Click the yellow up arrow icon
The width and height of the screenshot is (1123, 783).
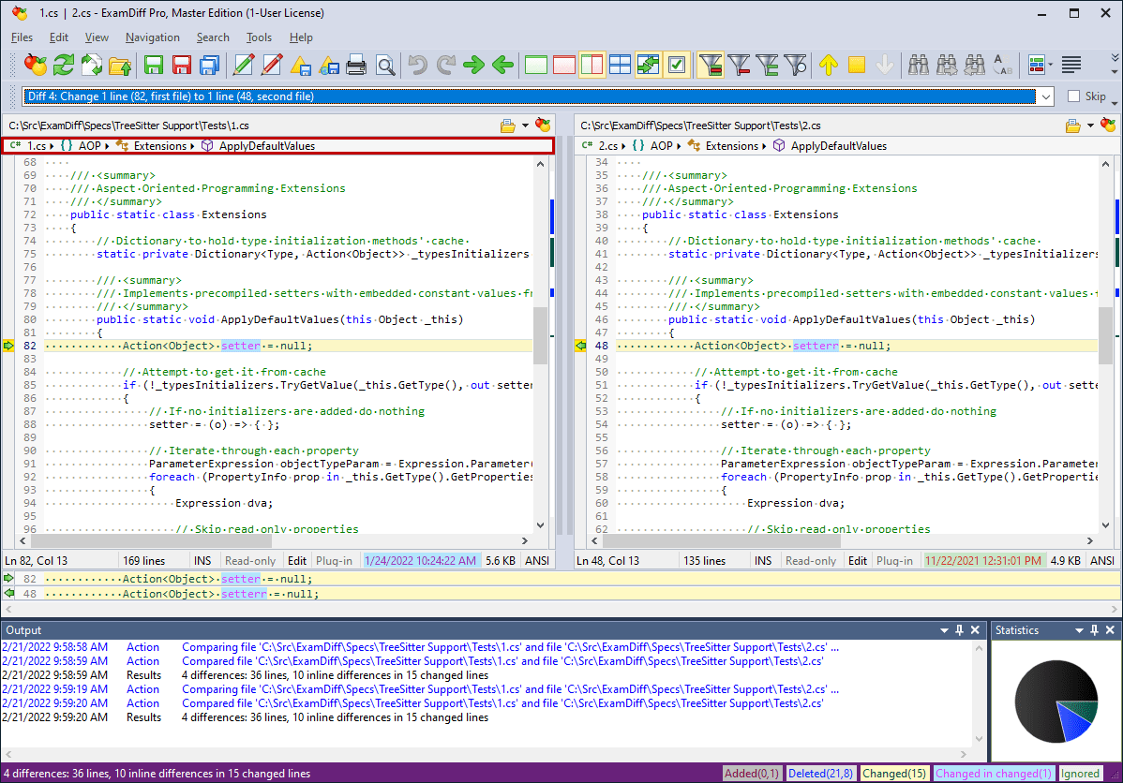coord(828,65)
